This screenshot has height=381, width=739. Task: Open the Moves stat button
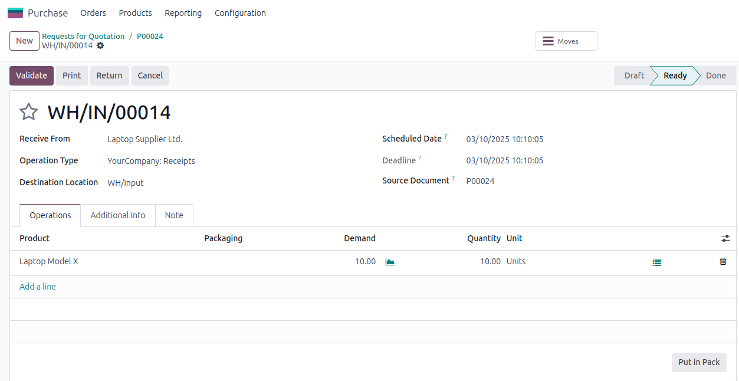point(566,41)
